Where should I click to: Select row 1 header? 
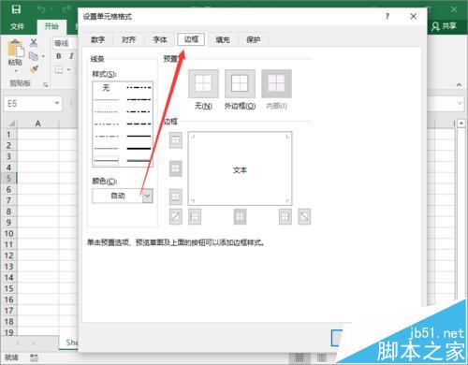[8, 135]
